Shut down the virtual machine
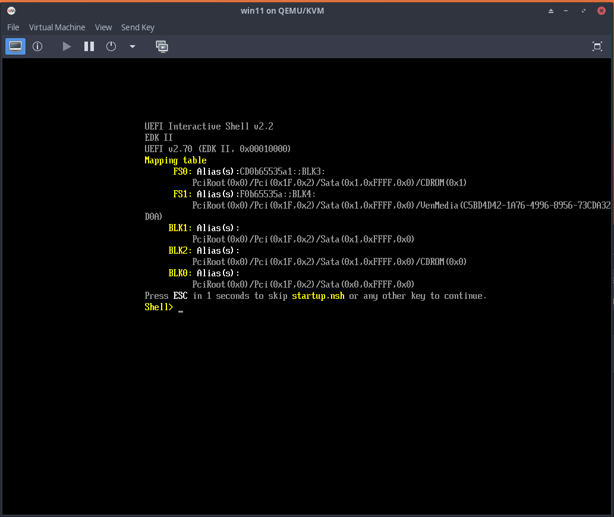 click(111, 46)
